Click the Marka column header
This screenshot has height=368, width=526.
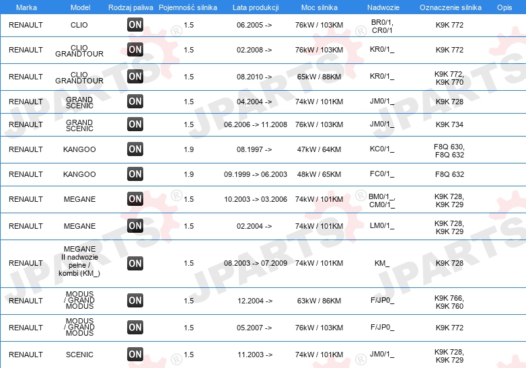pos(26,7)
